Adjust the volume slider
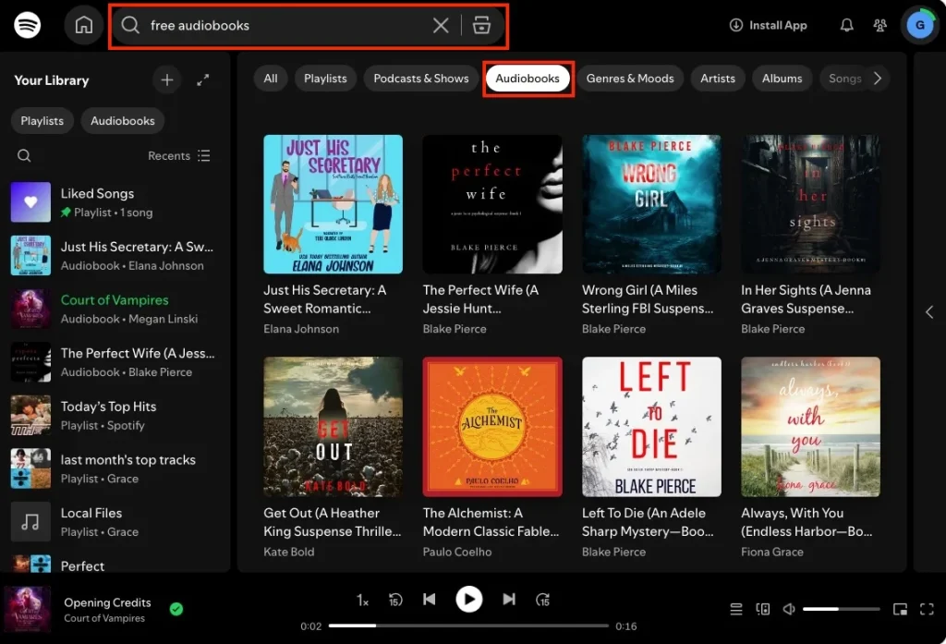Screen dimensions: 946x644 841,610
